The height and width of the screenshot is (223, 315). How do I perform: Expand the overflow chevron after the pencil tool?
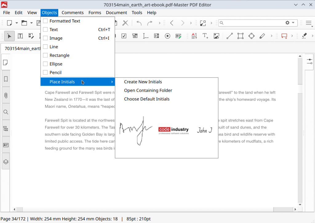271,36
